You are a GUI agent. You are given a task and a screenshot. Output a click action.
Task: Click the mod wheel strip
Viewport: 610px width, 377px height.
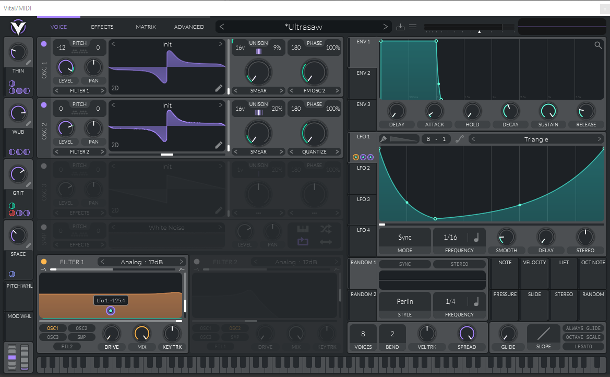coord(25,357)
